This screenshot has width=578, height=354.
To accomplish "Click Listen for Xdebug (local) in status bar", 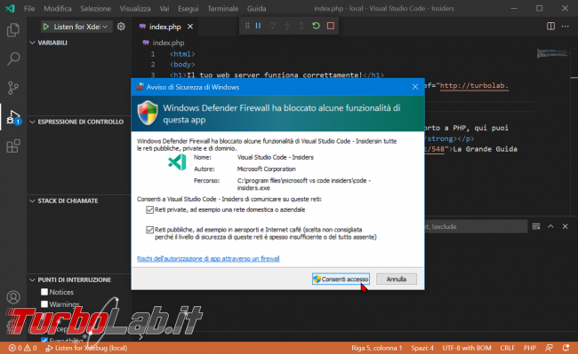I will pyautogui.click(x=86, y=348).
